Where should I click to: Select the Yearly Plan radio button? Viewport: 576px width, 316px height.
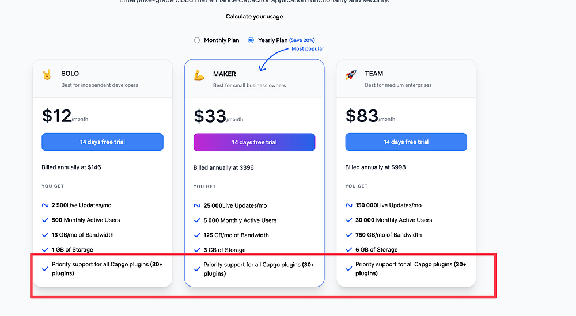pos(251,40)
